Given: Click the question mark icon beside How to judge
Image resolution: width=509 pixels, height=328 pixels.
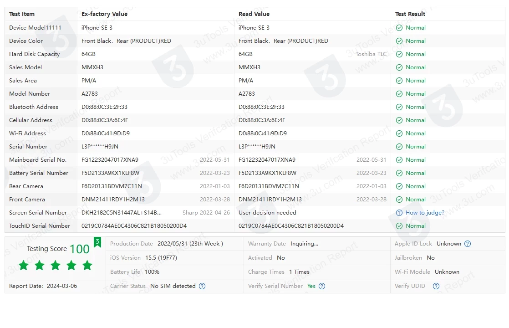Looking at the screenshot, I should coord(399,213).
